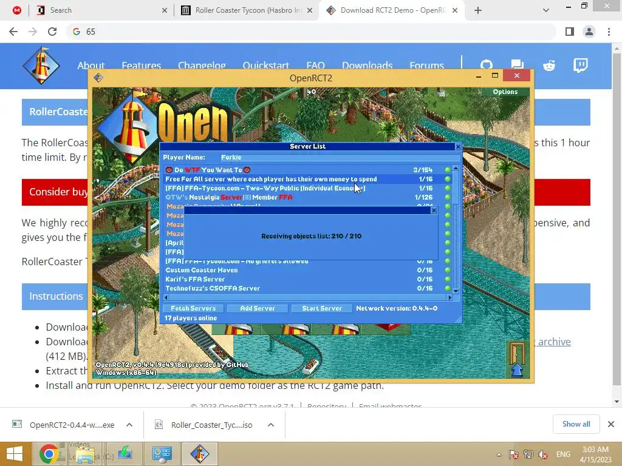Switch to Roller Coaster Tycoon (Hasbro) tab
The height and width of the screenshot is (466, 622).
point(246,10)
